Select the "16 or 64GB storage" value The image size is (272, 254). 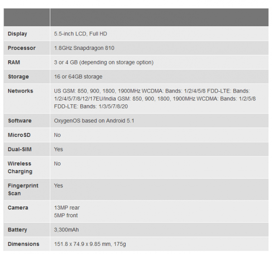[78, 77]
